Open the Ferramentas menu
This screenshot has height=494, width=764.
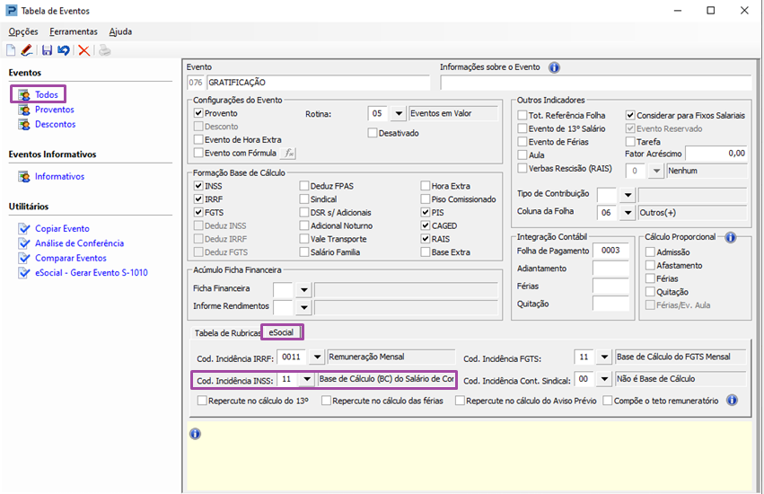click(73, 31)
